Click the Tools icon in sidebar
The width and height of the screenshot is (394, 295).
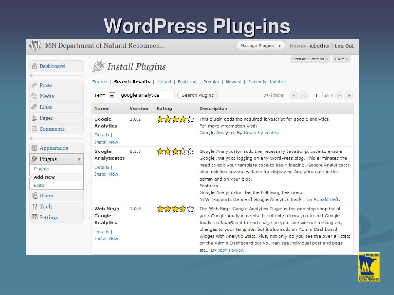(x=34, y=206)
